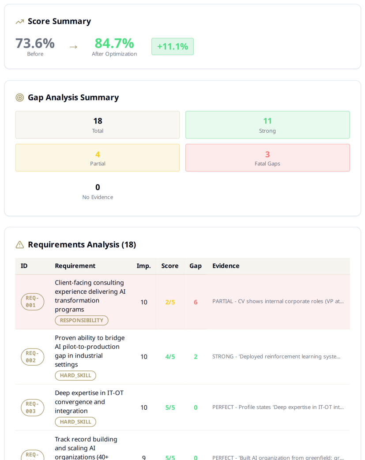
Task: Click the Total requirements counter card
Action: pyautogui.click(x=98, y=125)
